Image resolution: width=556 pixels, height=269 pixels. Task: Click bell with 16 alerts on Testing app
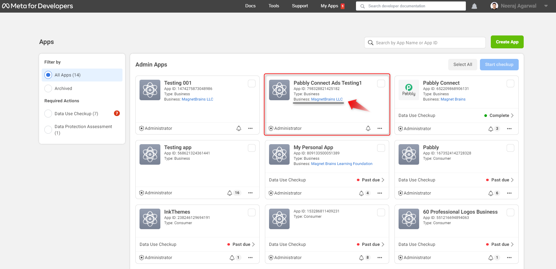(230, 193)
